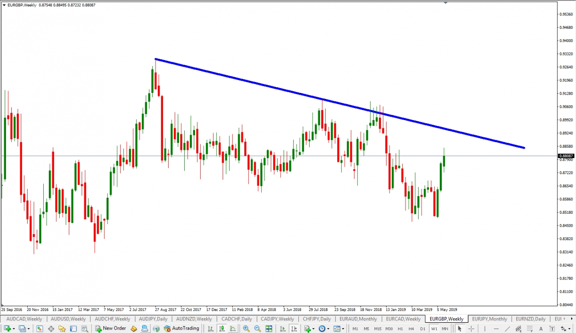Screen dimensions: 576x333
Task: Toggle the M5 timeframe
Action: (366, 329)
